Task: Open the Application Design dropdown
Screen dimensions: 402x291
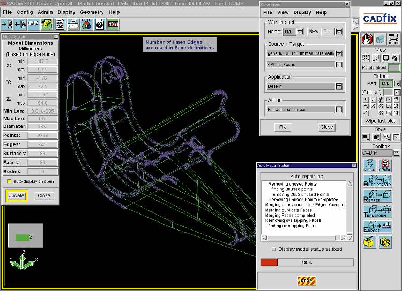Action: point(339,86)
